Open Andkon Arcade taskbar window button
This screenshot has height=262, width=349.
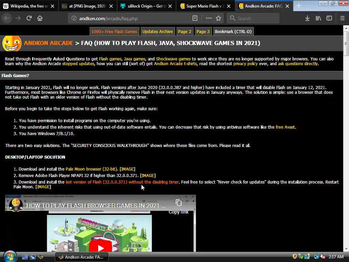point(82,257)
